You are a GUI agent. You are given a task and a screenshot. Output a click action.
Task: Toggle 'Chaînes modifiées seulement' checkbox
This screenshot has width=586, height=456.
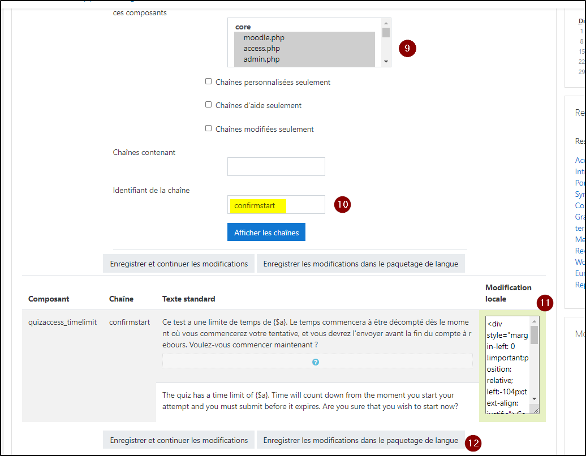(x=208, y=128)
